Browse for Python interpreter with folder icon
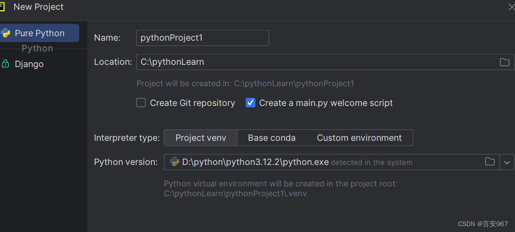Viewport: 515px width, 232px height. click(490, 162)
